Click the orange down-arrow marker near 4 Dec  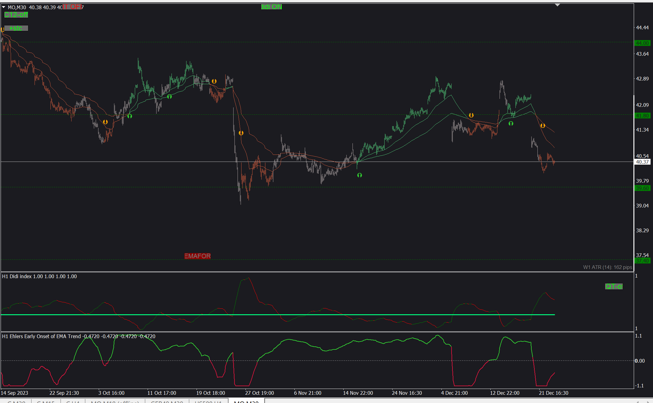471,115
